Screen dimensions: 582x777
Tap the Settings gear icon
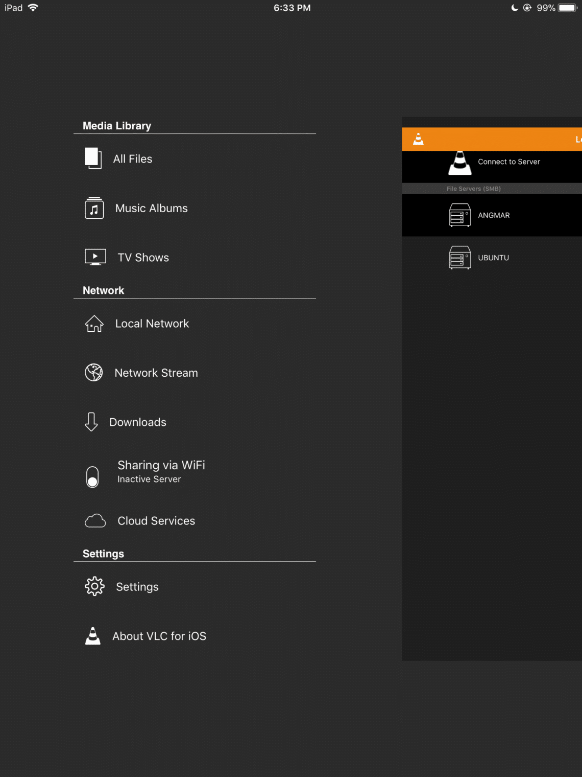pos(94,586)
